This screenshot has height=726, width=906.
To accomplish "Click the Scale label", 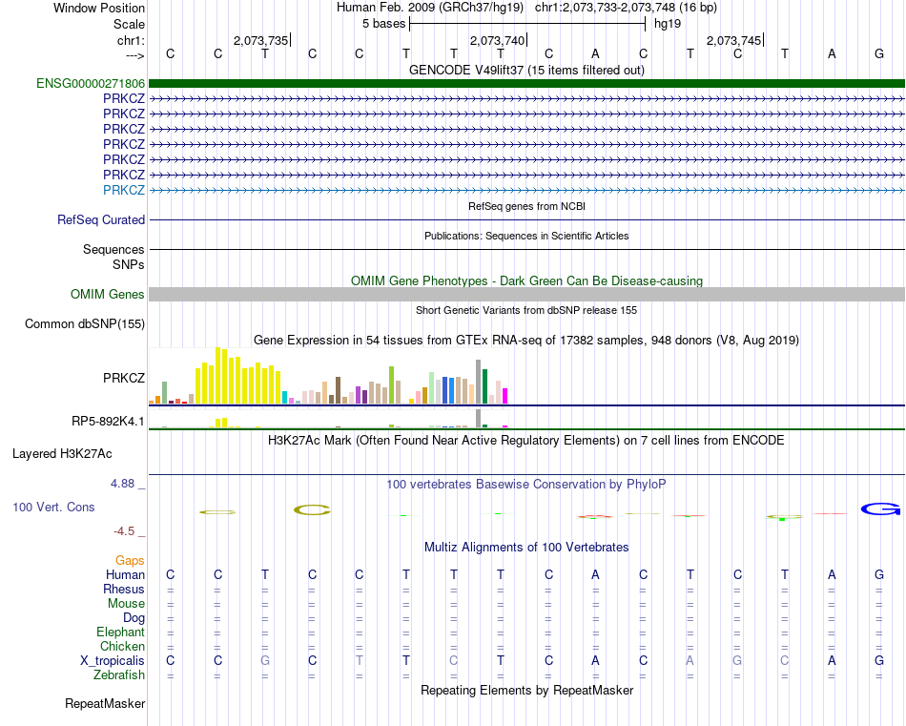I will click(x=129, y=24).
